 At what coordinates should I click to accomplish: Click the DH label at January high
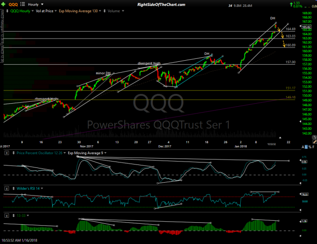click(x=272, y=18)
